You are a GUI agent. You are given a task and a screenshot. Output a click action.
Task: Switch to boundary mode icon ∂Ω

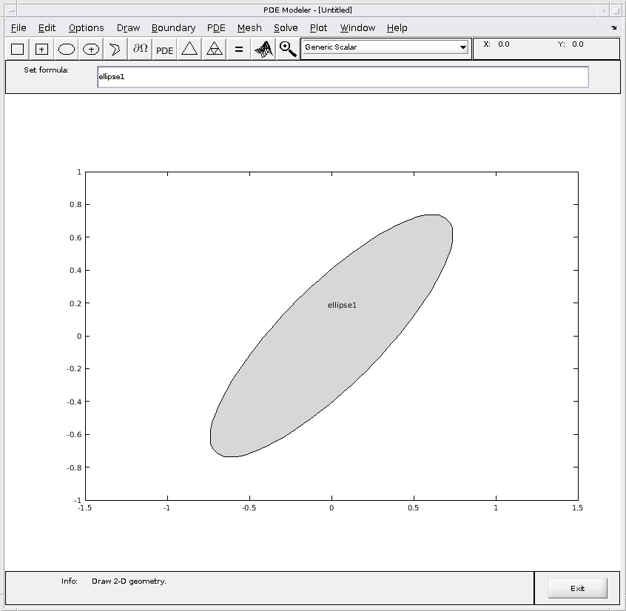(140, 49)
